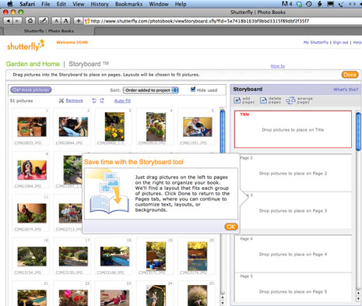Viewport: 362px width, 306px height.
Task: Click the picture list scrollbar thumb
Action: click(223, 131)
